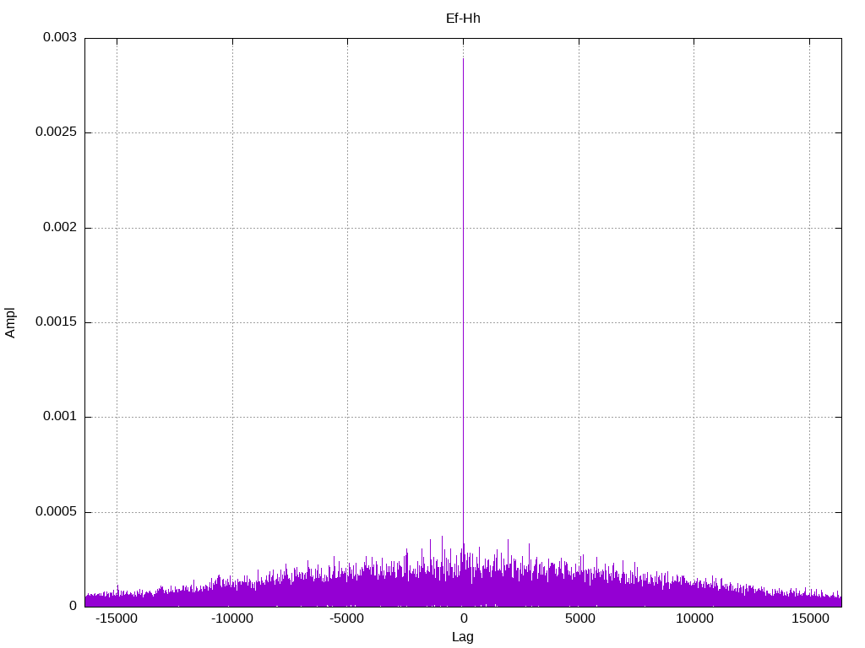
Task: Click the purple noise floor near lag 10000
Action: [694, 594]
